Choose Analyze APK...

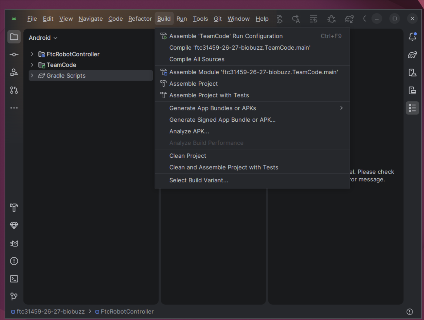click(252, 131)
